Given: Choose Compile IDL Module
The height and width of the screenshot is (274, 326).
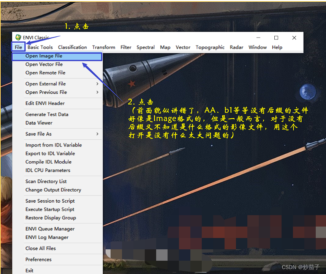Looking at the screenshot, I should (57, 162).
